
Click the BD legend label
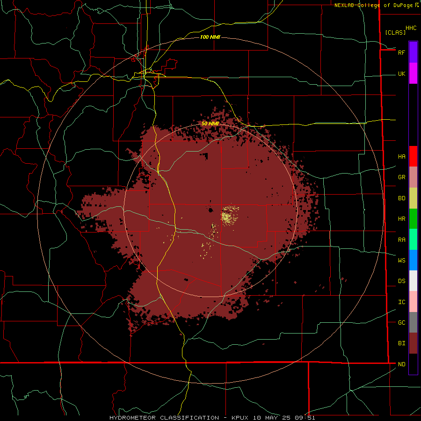[401, 198]
